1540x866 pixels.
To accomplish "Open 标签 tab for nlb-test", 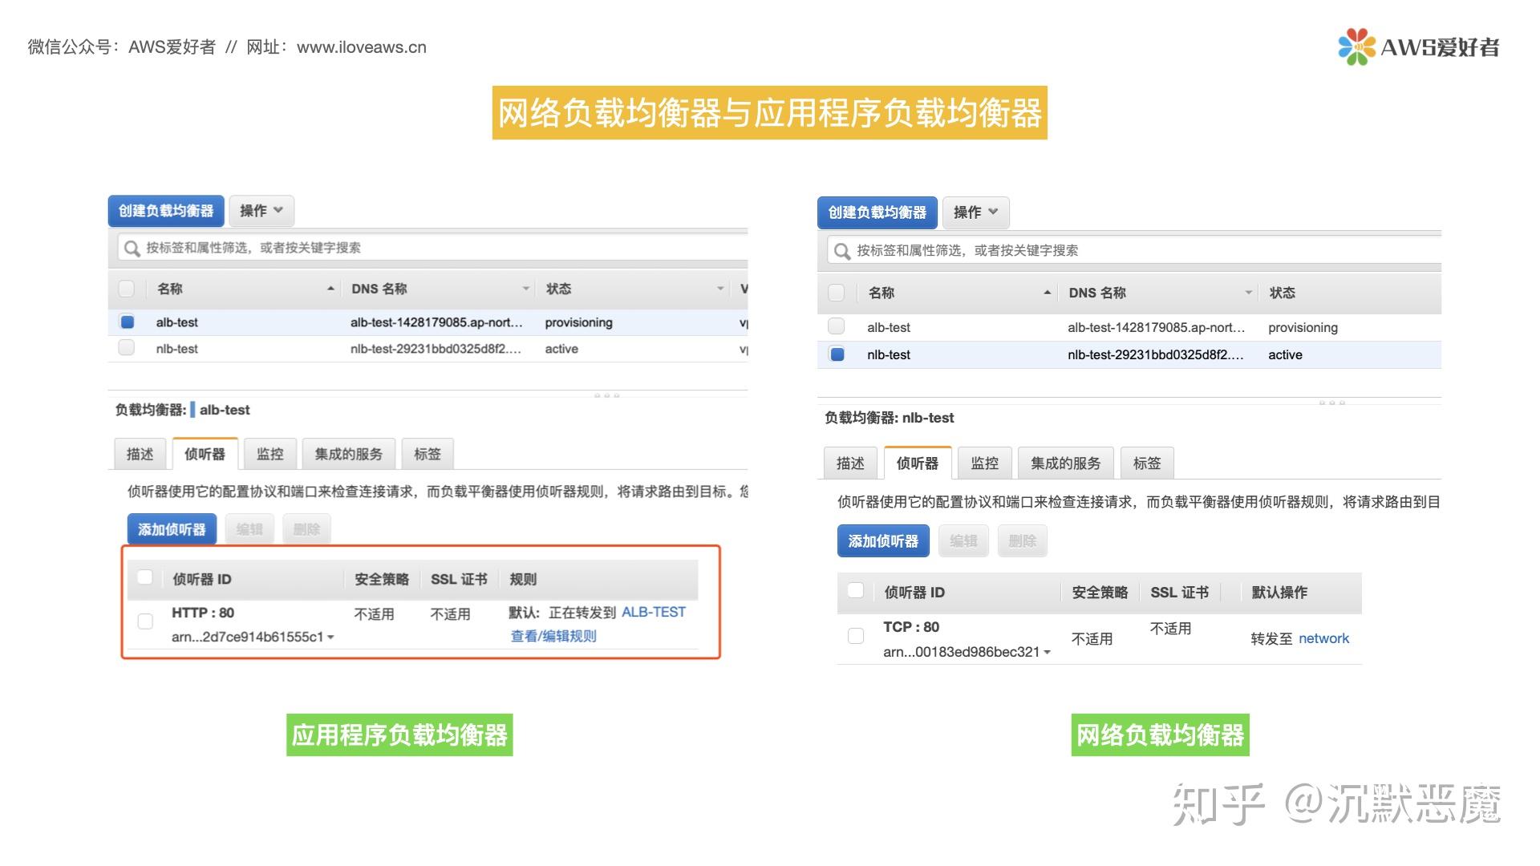I will coord(1147,463).
